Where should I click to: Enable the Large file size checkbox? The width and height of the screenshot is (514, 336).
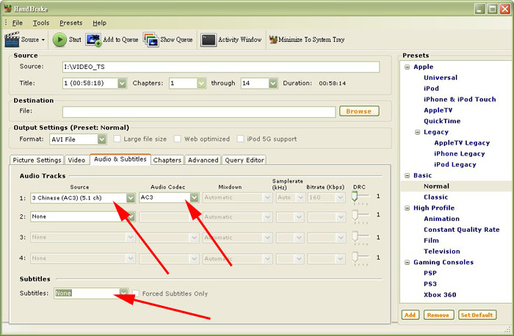tap(117, 139)
